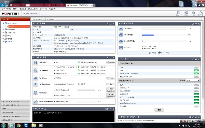The image size is (205, 128).
Task: Edit the System Information widget with pencil icon
Action: tap(108, 24)
